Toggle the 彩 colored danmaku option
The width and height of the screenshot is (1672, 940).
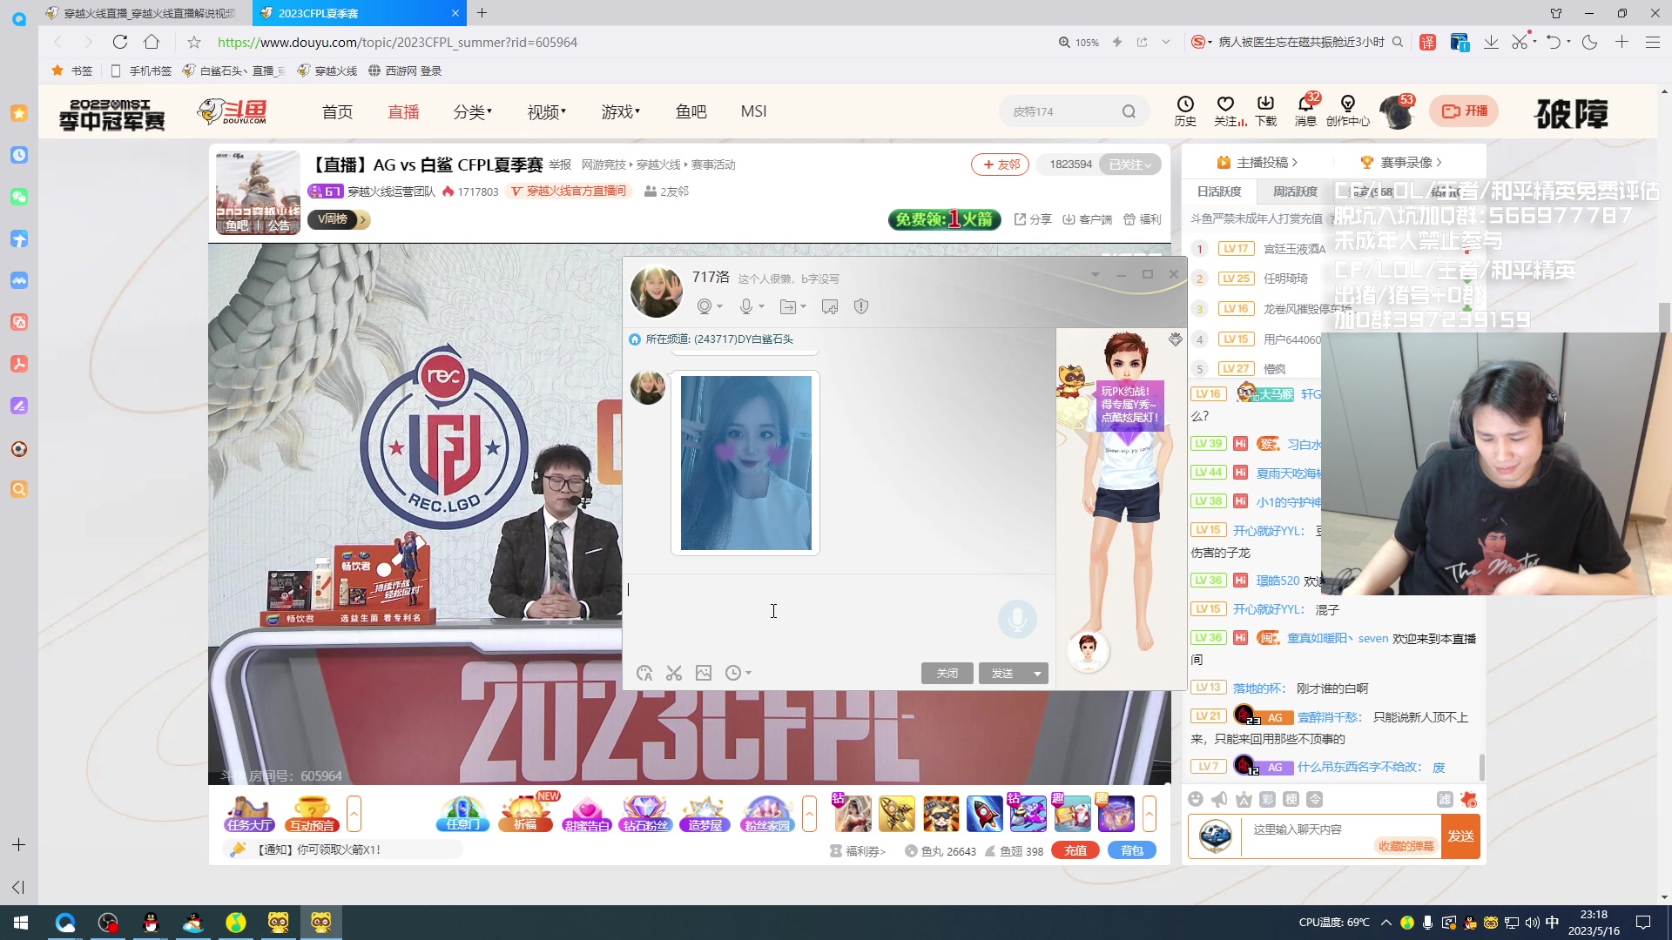tap(1267, 799)
